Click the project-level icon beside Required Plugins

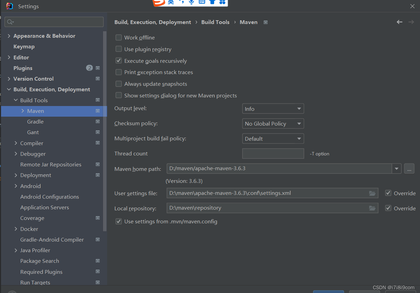click(x=98, y=272)
